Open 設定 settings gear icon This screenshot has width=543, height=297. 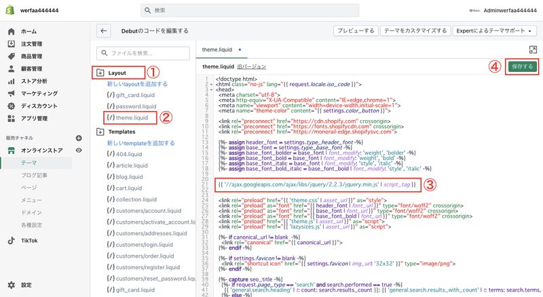pos(11,285)
